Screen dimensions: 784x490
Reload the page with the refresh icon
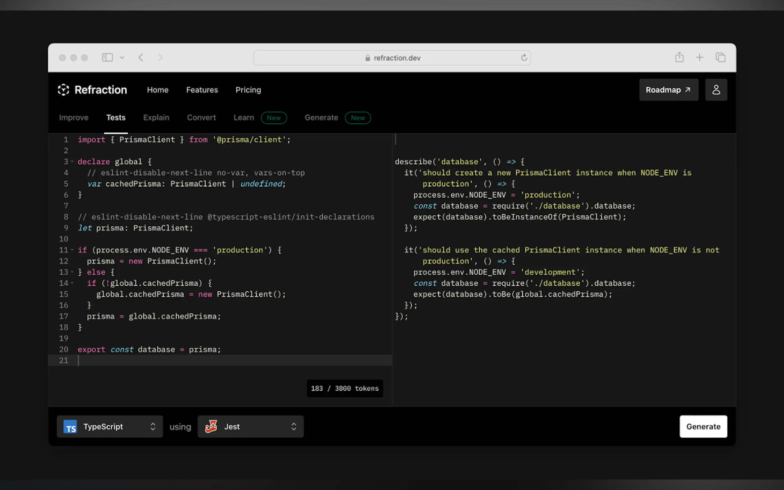coord(524,58)
